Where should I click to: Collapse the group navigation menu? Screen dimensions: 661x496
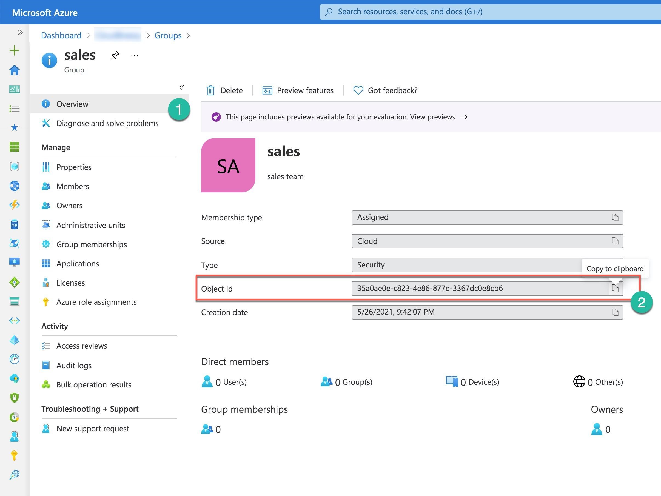181,87
